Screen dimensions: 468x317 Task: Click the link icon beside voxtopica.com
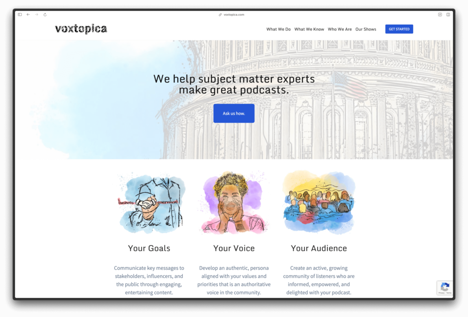pos(220,15)
